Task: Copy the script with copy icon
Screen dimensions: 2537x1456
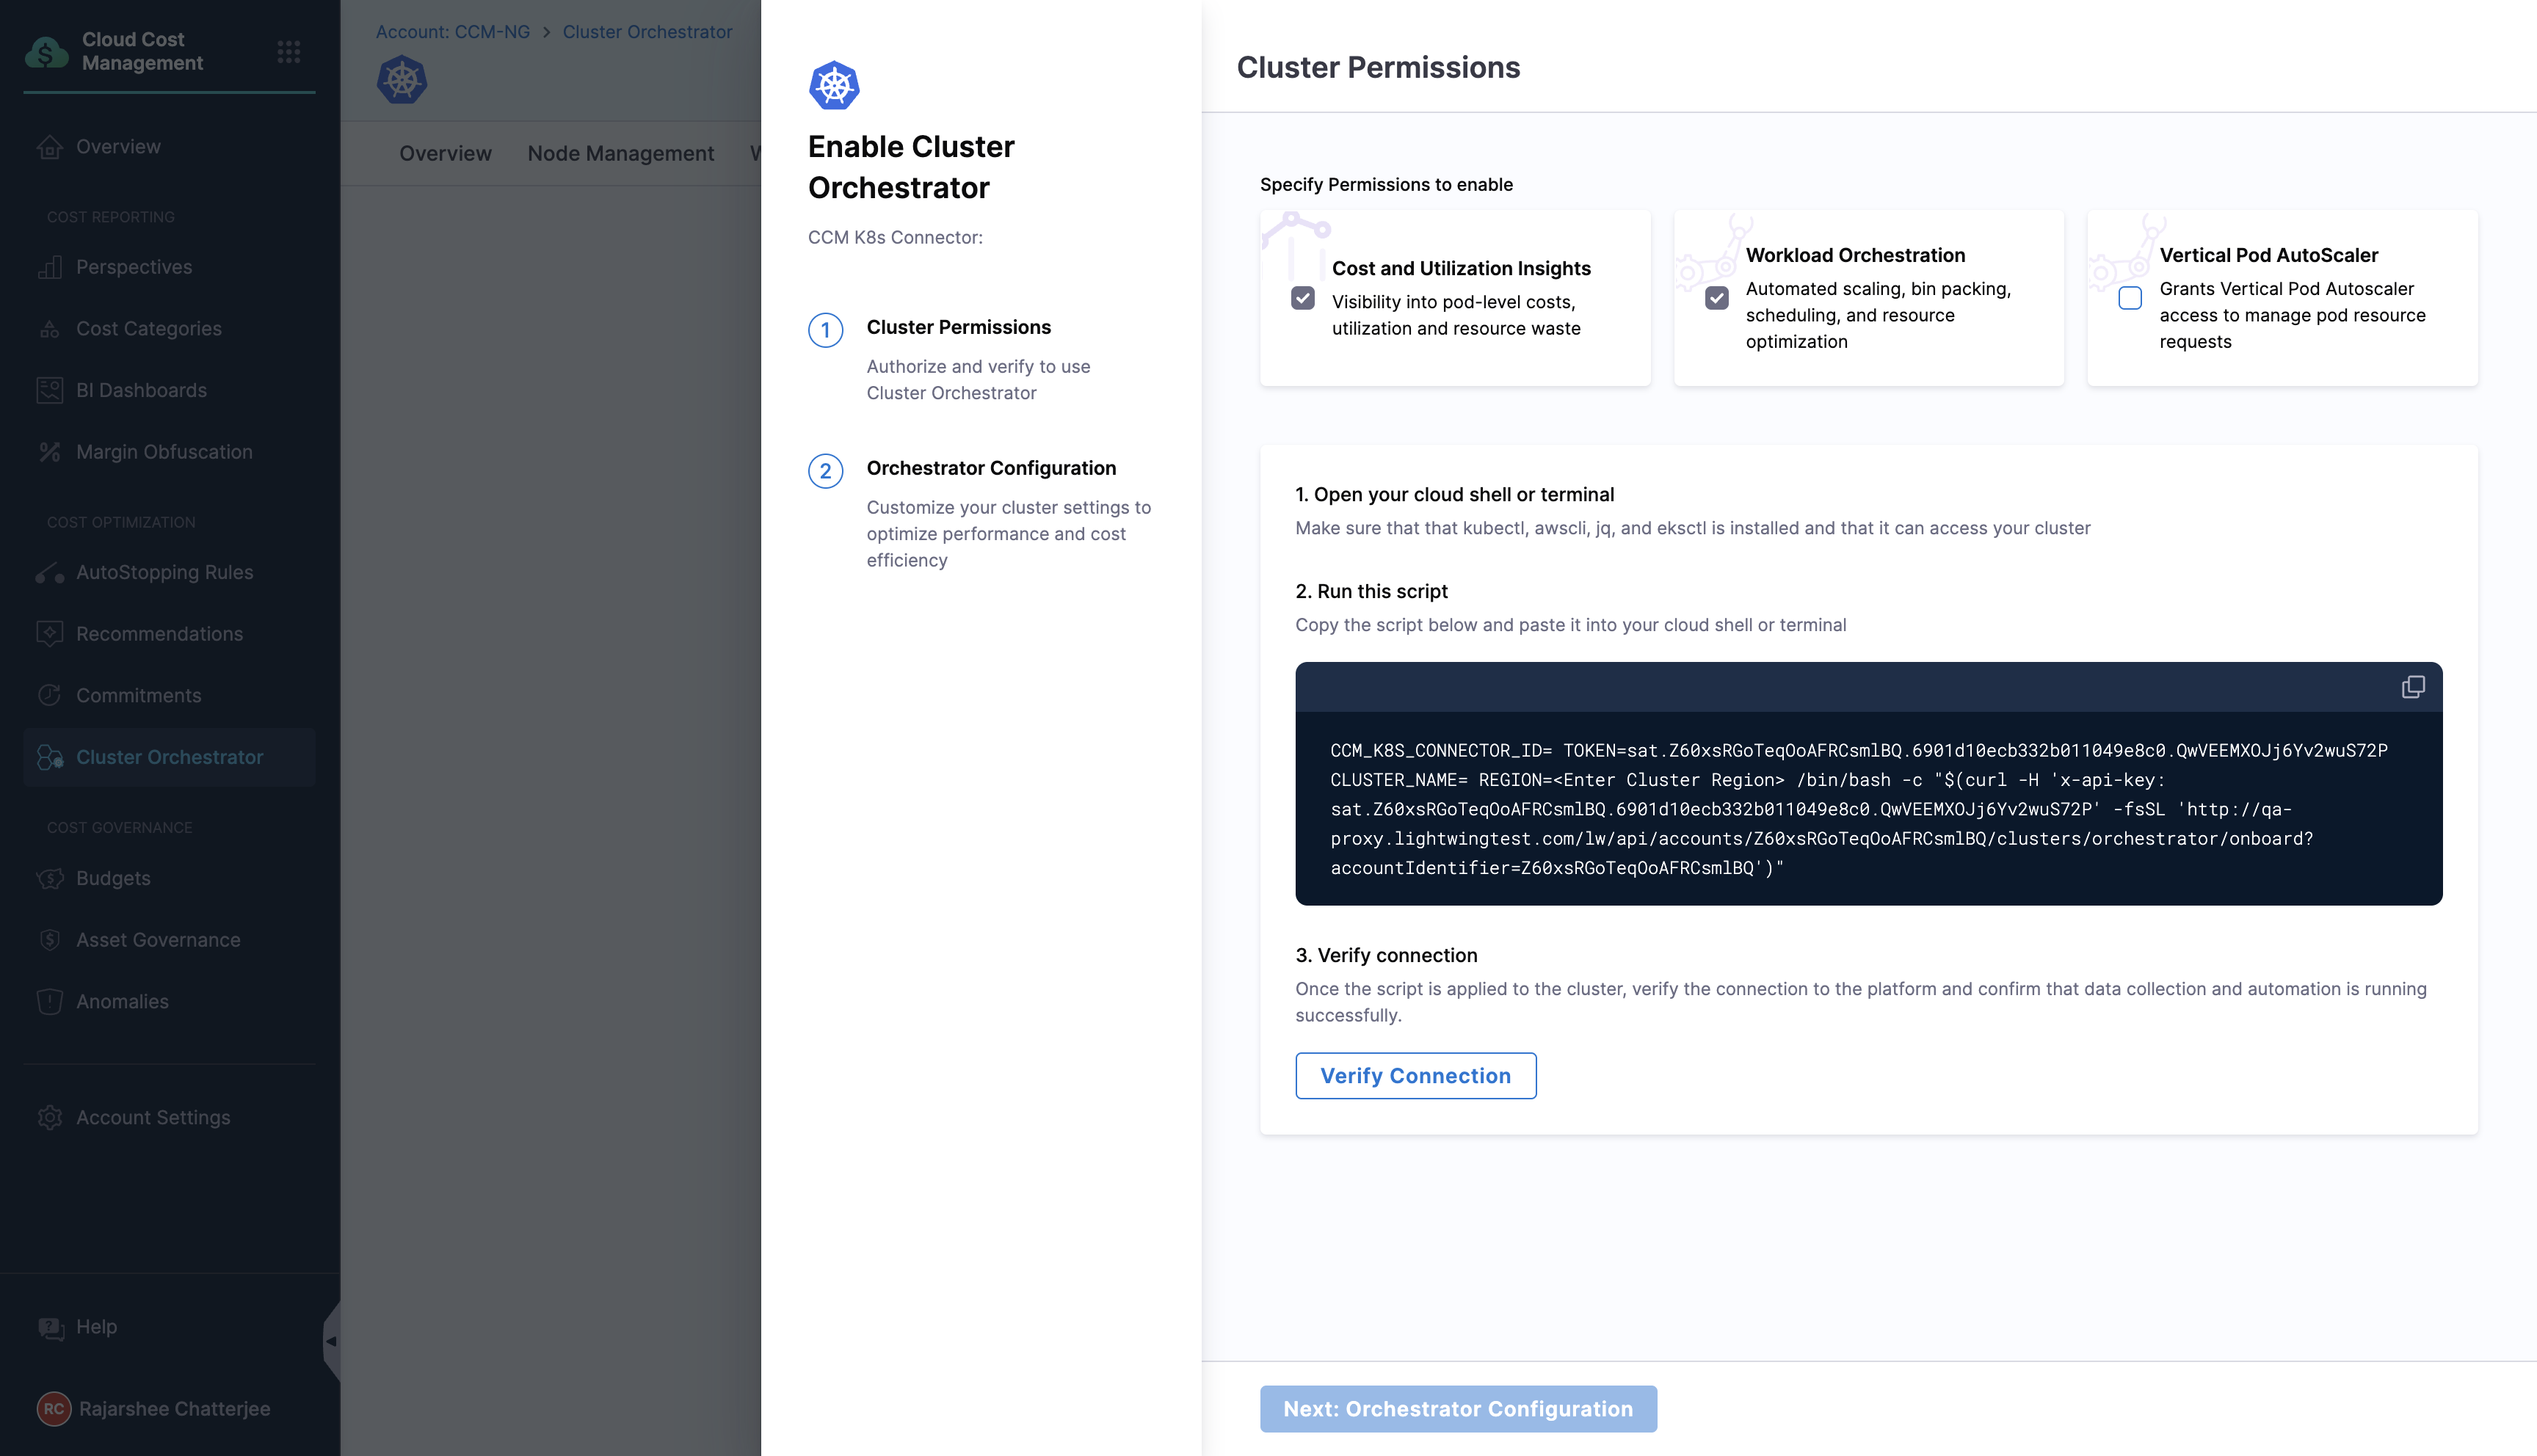Action: click(x=2412, y=687)
